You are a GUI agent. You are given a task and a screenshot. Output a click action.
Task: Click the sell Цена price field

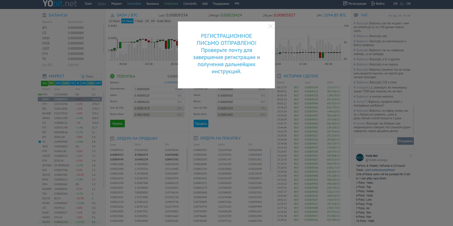(x=242, y=95)
